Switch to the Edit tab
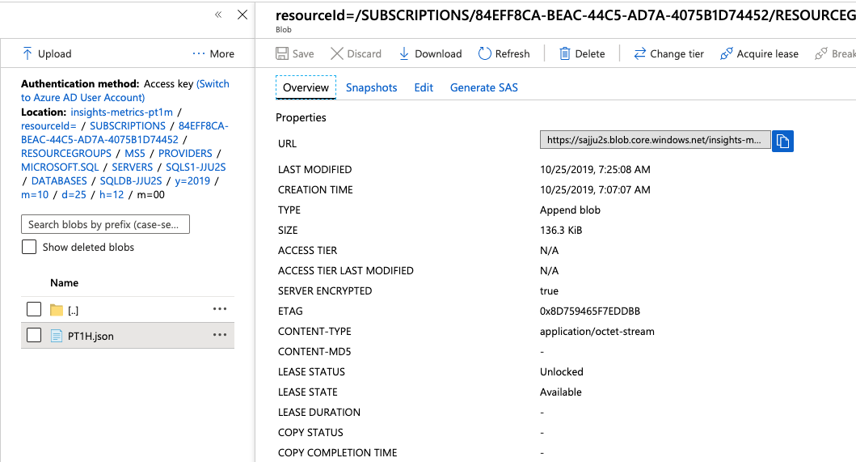 424,87
